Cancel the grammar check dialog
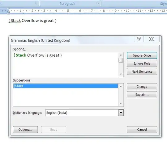The image size is (167, 146). point(142,129)
